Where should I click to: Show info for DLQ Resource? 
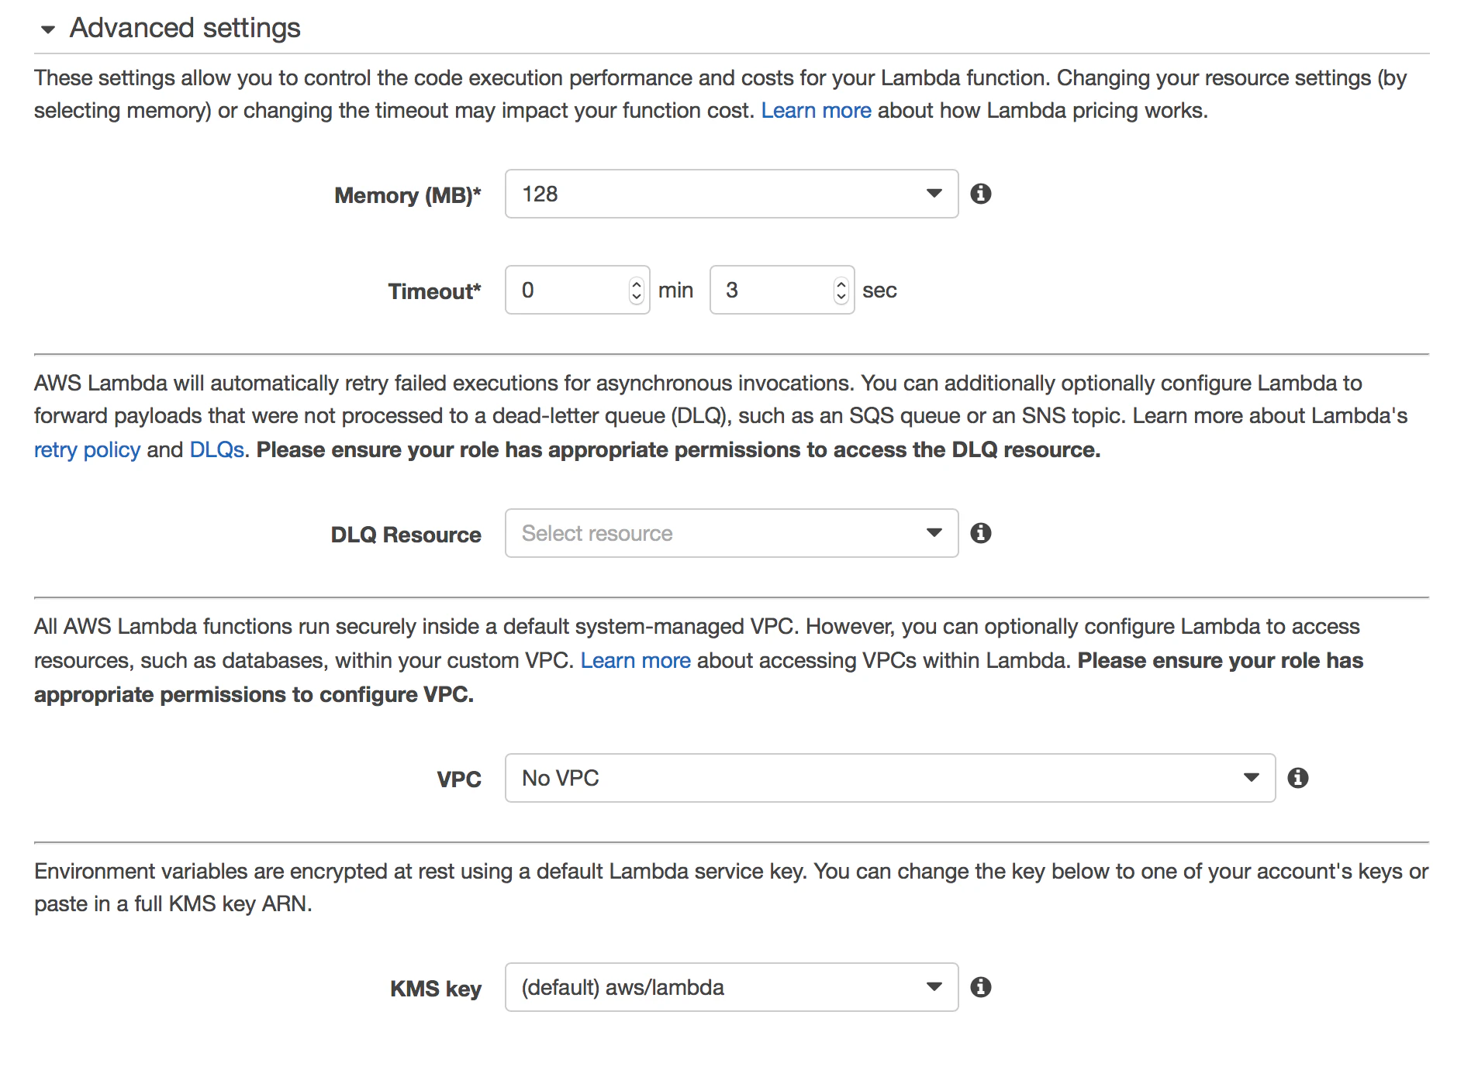[x=981, y=533]
